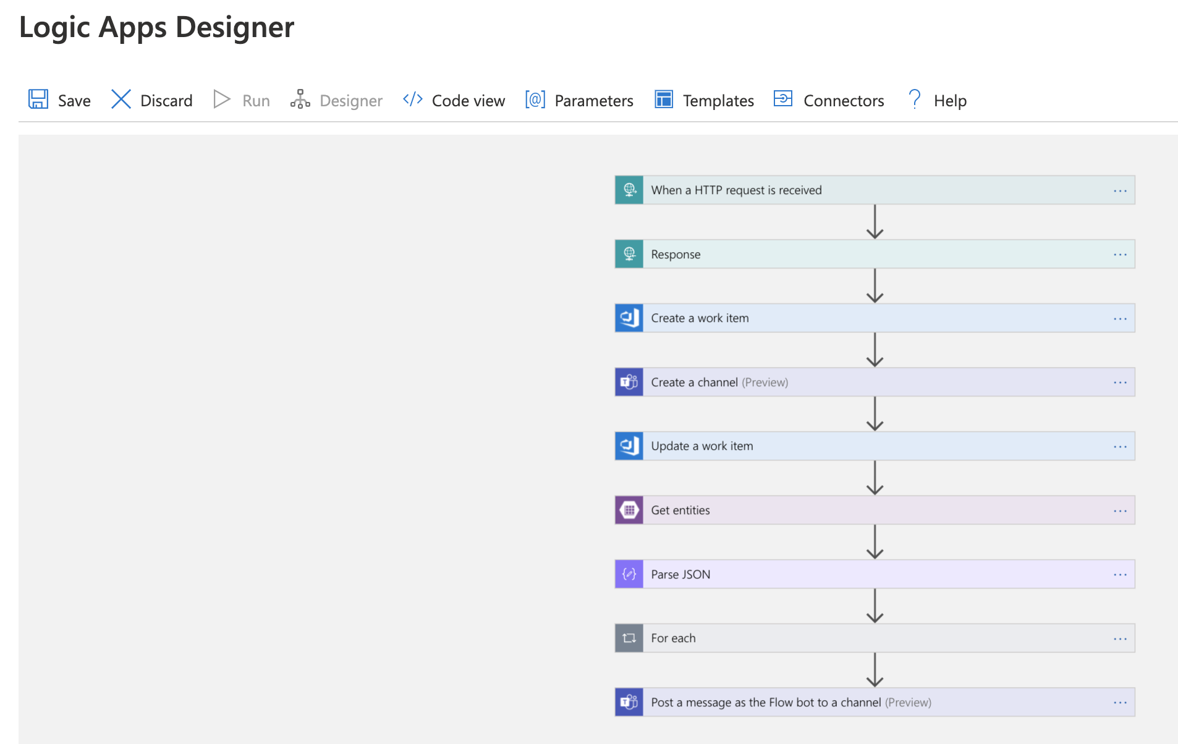This screenshot has height=744, width=1178.
Task: Click the Run play triangle icon
Action: point(222,99)
